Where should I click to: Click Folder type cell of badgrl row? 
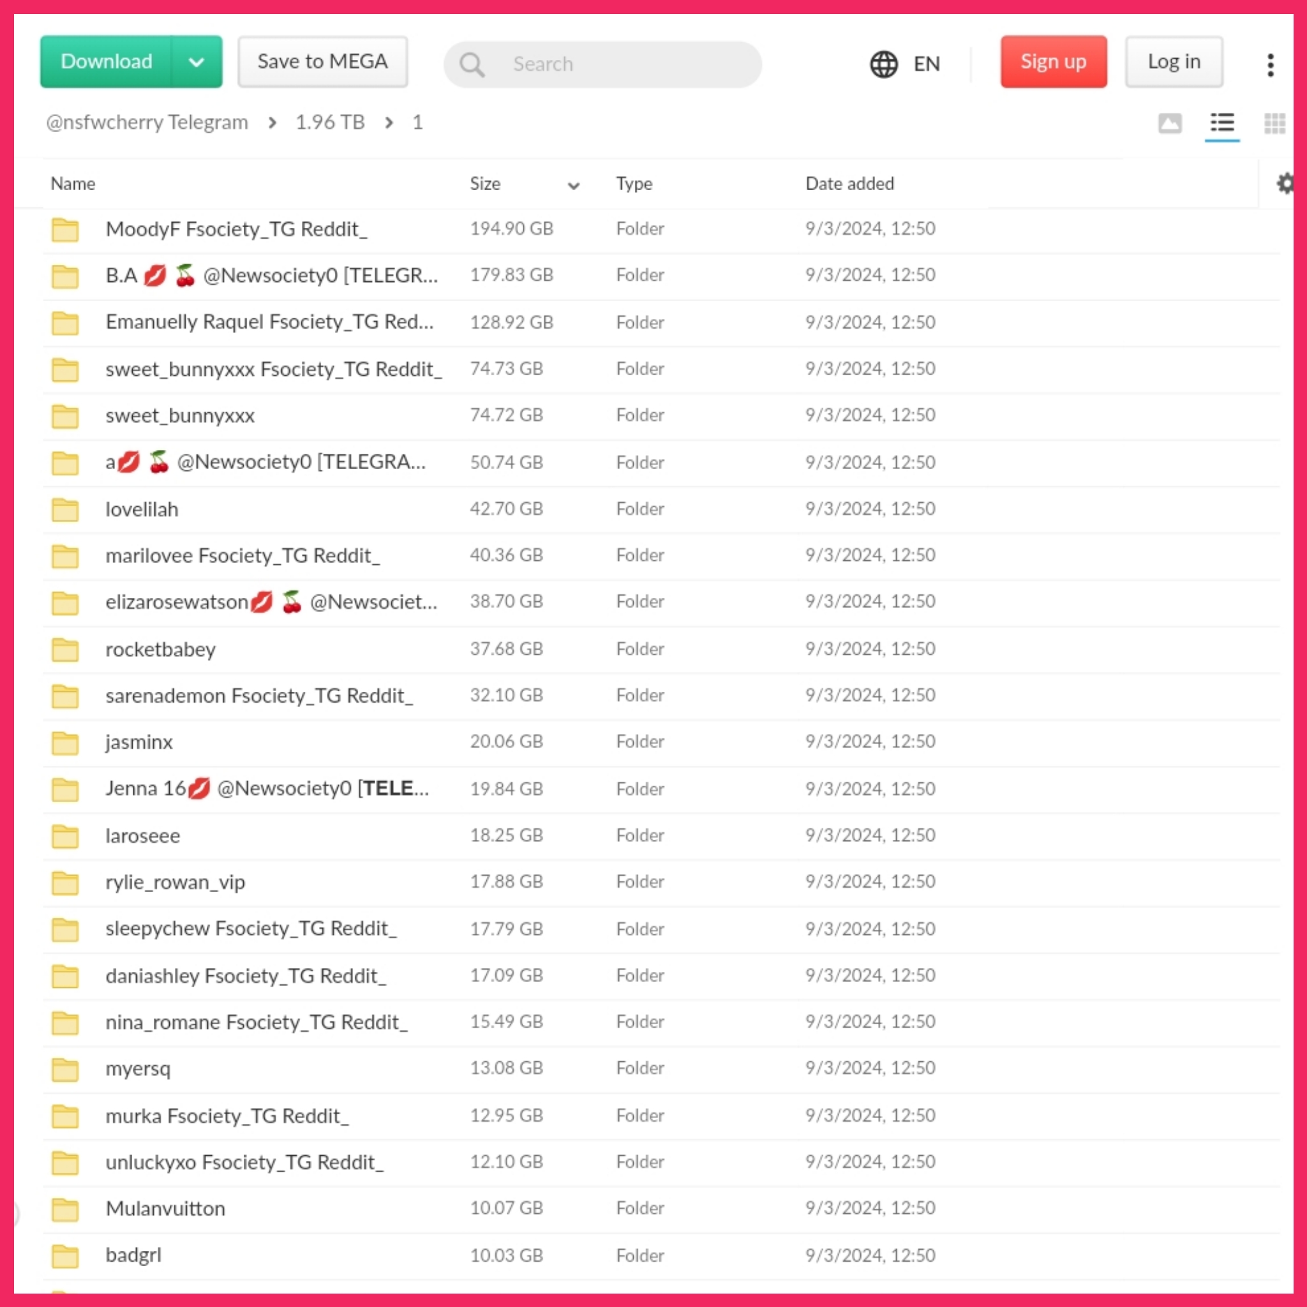[x=640, y=1255]
